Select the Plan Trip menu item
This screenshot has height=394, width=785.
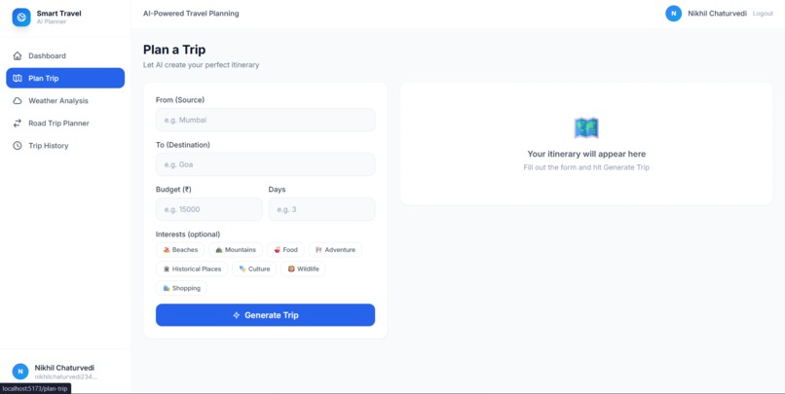coord(65,78)
